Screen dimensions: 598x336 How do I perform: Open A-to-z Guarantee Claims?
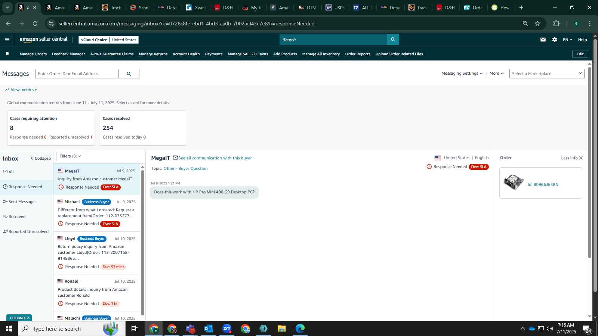pyautogui.click(x=112, y=54)
